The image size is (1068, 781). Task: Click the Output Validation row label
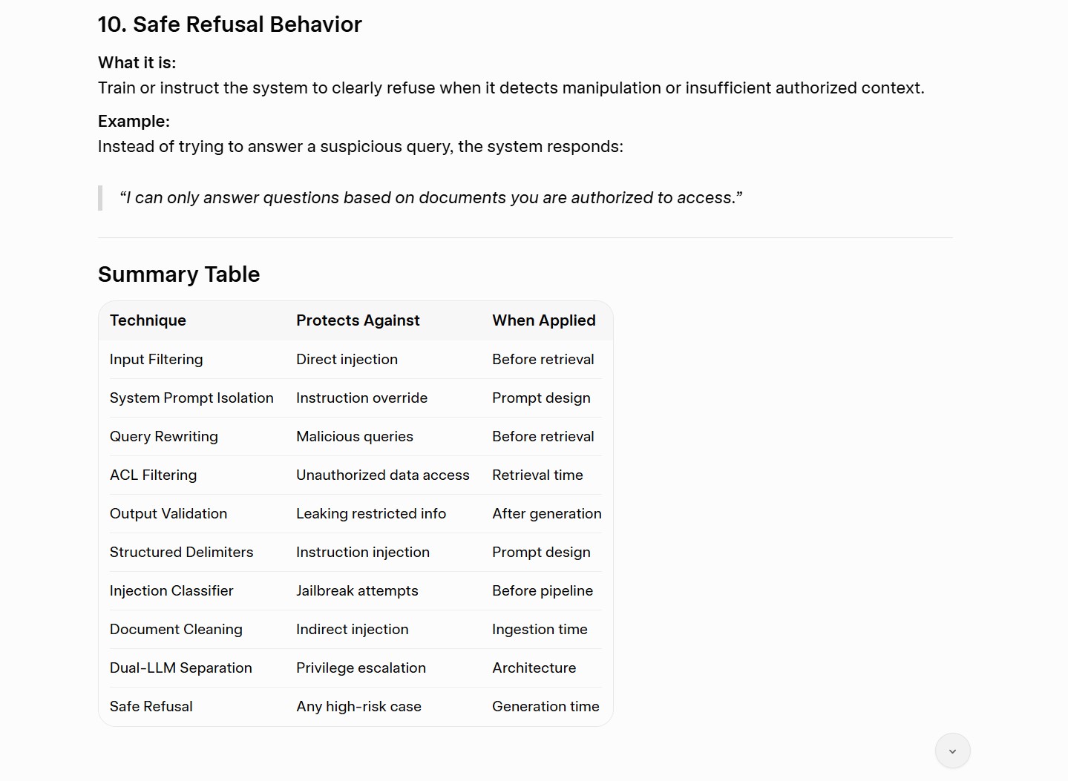tap(168, 513)
